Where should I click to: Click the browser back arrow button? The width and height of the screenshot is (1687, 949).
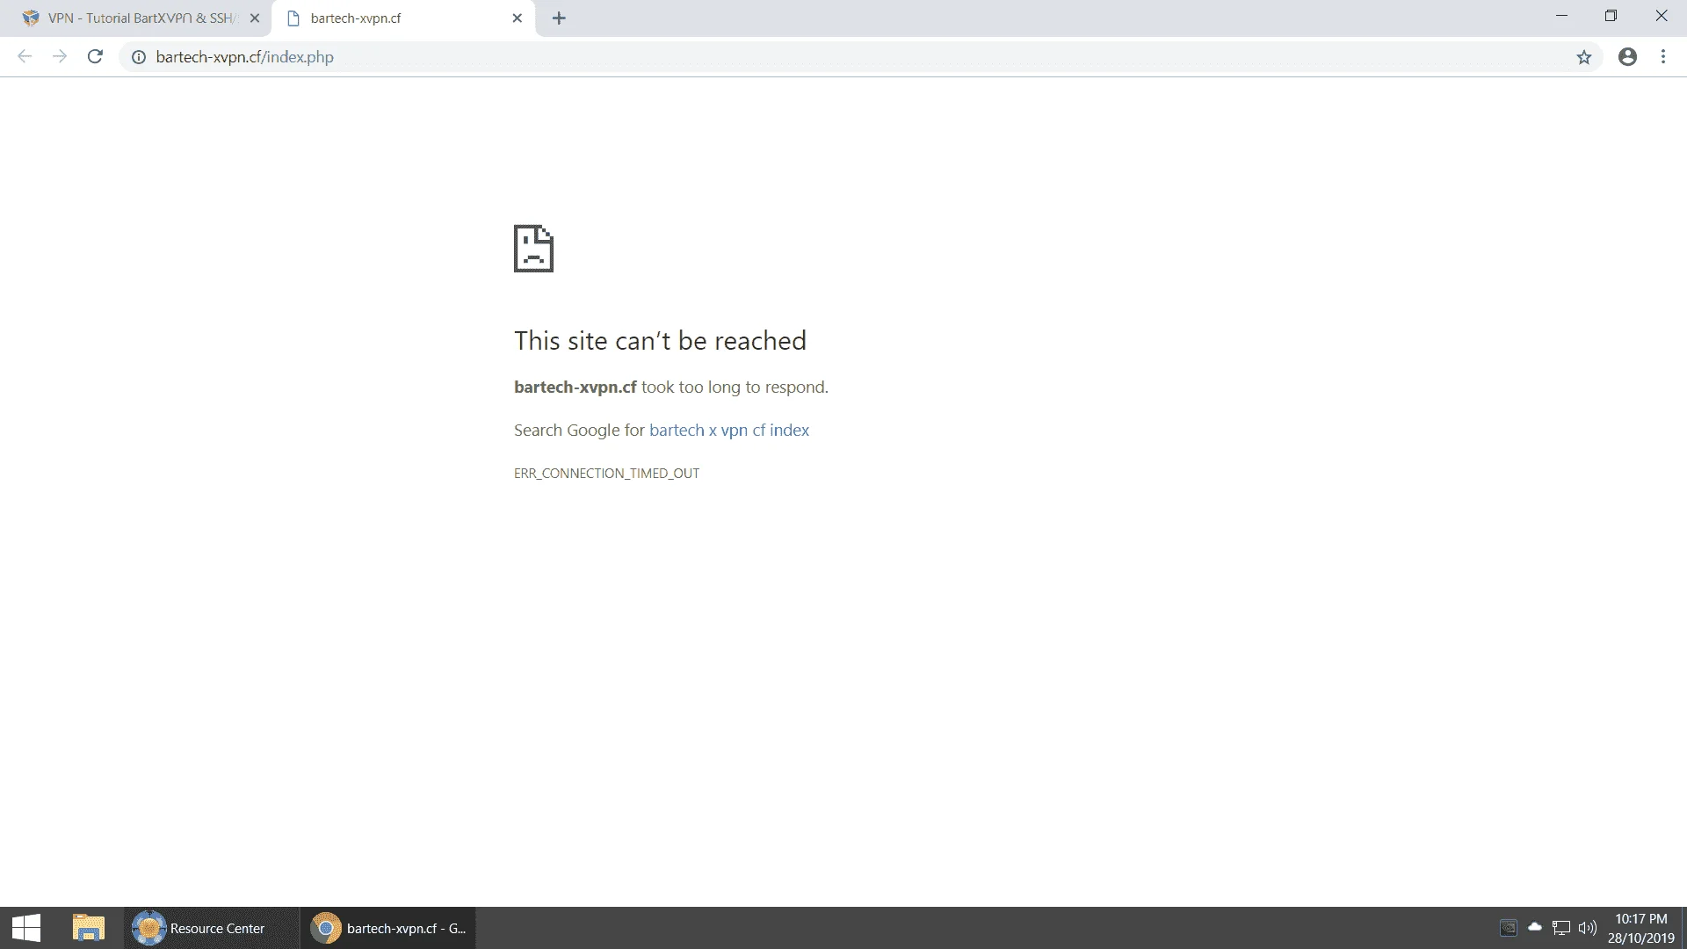[x=25, y=57]
